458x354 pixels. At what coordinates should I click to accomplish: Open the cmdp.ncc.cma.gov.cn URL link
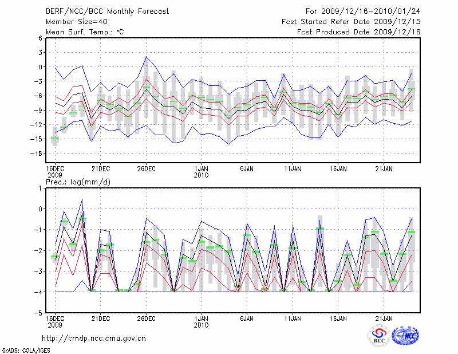click(94, 338)
